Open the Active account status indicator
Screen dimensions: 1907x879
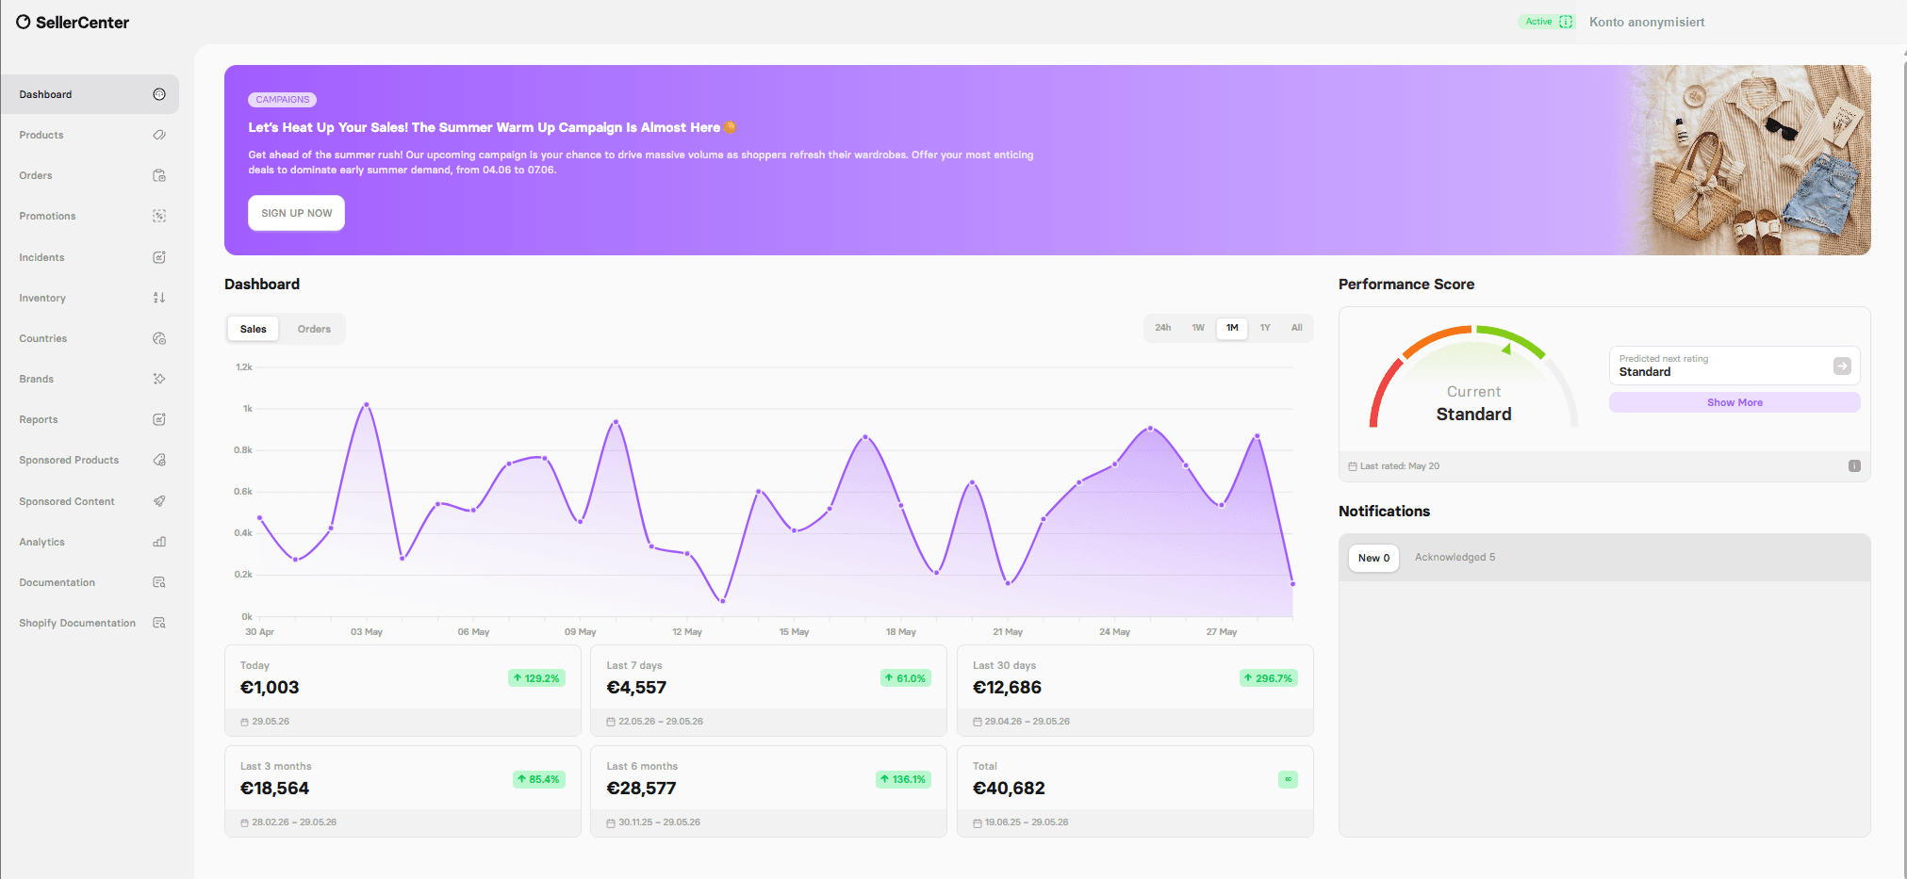click(x=1547, y=22)
